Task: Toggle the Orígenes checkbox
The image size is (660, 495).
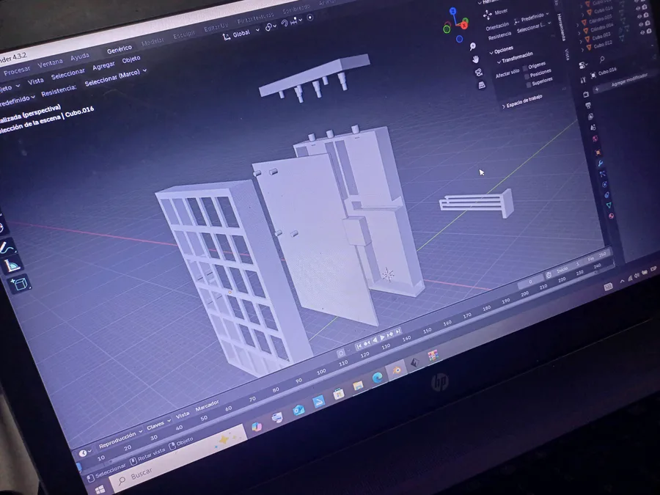Action: 525,68
